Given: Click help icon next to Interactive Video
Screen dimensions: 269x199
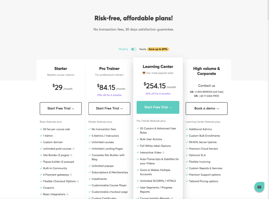Looking at the screenshot, I should point(164,152).
